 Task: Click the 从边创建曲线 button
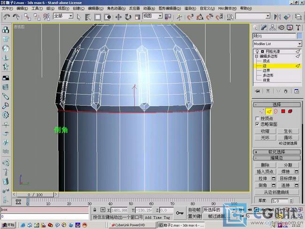click(276, 192)
